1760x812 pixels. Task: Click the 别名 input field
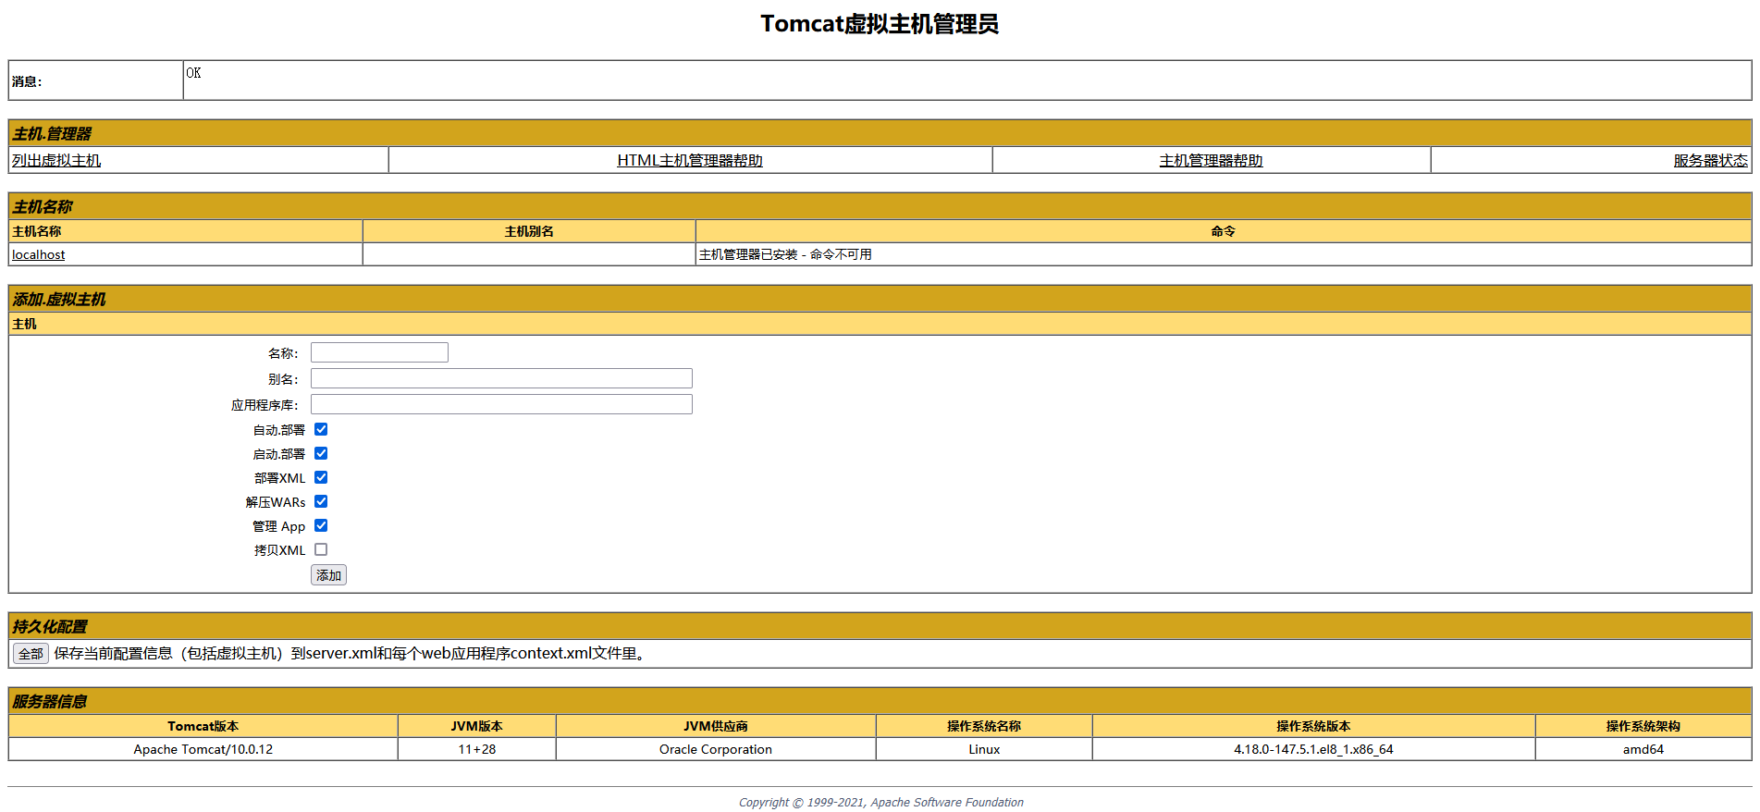point(501,378)
